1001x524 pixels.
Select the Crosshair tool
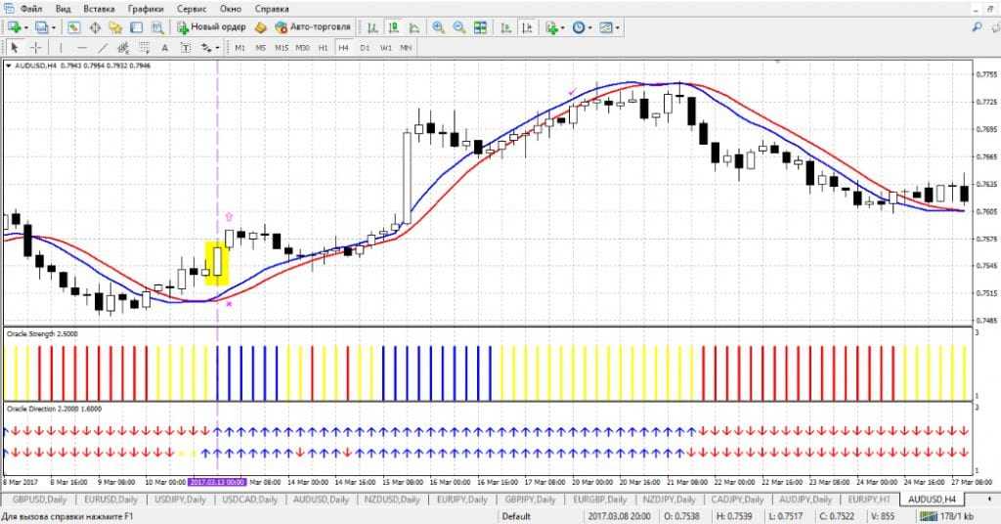tap(36, 47)
